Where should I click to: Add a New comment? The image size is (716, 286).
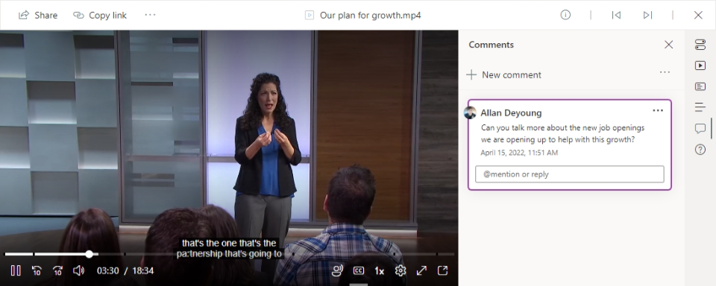click(x=503, y=74)
